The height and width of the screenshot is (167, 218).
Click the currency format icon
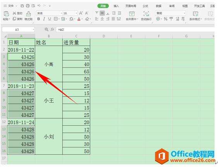click(158, 19)
